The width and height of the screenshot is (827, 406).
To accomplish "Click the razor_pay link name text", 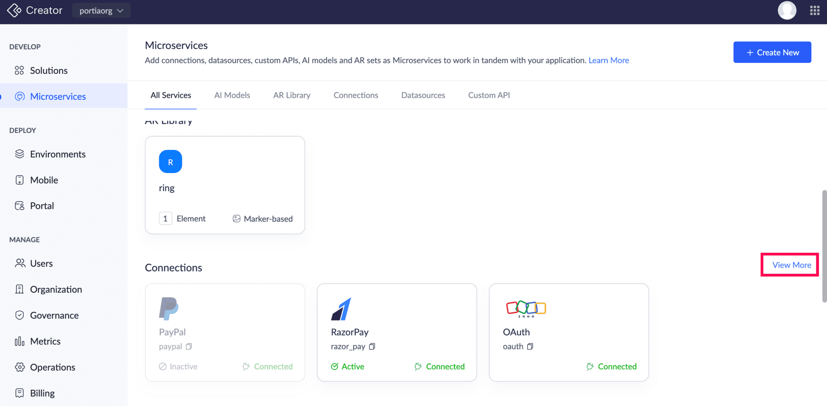I will point(348,347).
